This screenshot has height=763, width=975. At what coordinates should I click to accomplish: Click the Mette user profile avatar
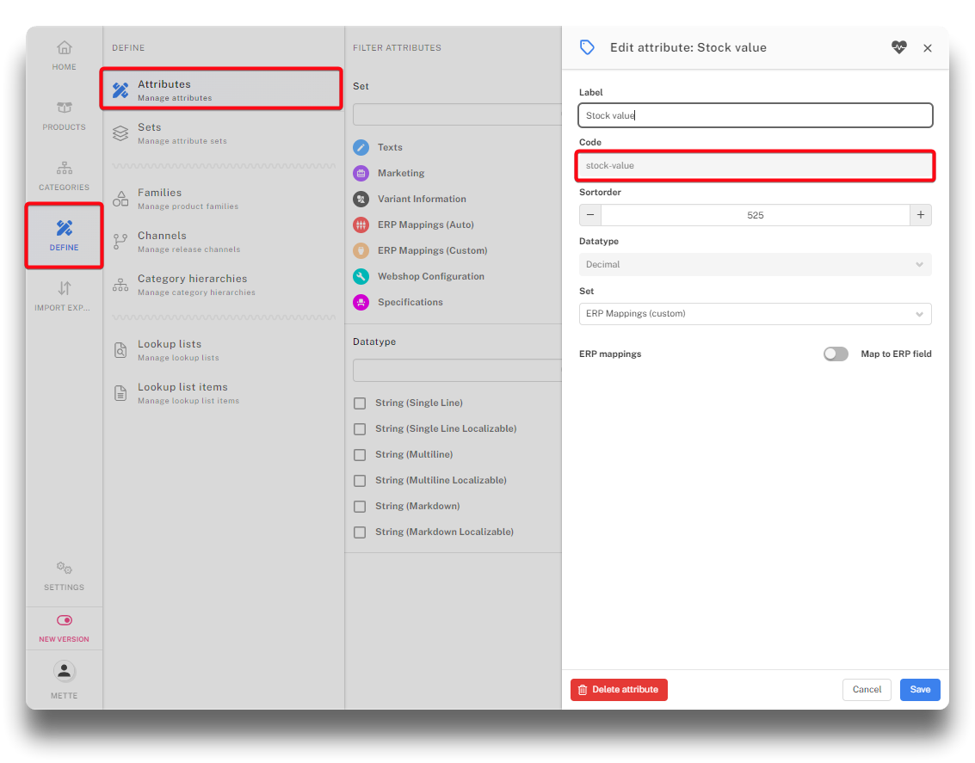65,672
